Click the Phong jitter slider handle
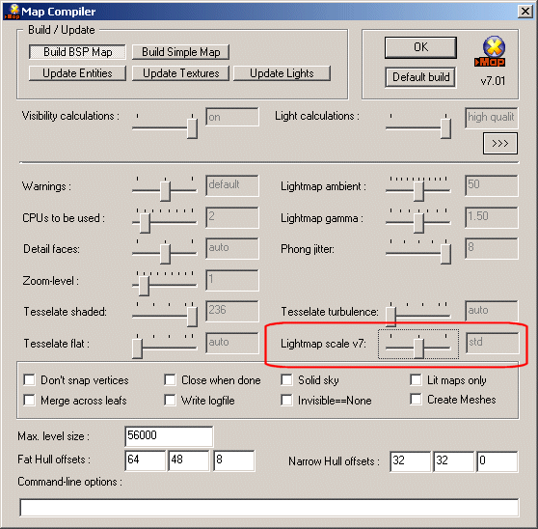Viewport: 538px width, 529px height. click(445, 254)
